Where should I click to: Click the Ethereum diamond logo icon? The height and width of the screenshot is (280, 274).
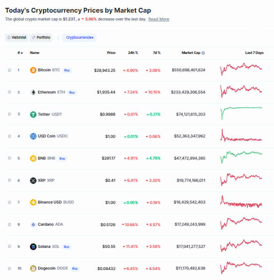[x=33, y=92]
